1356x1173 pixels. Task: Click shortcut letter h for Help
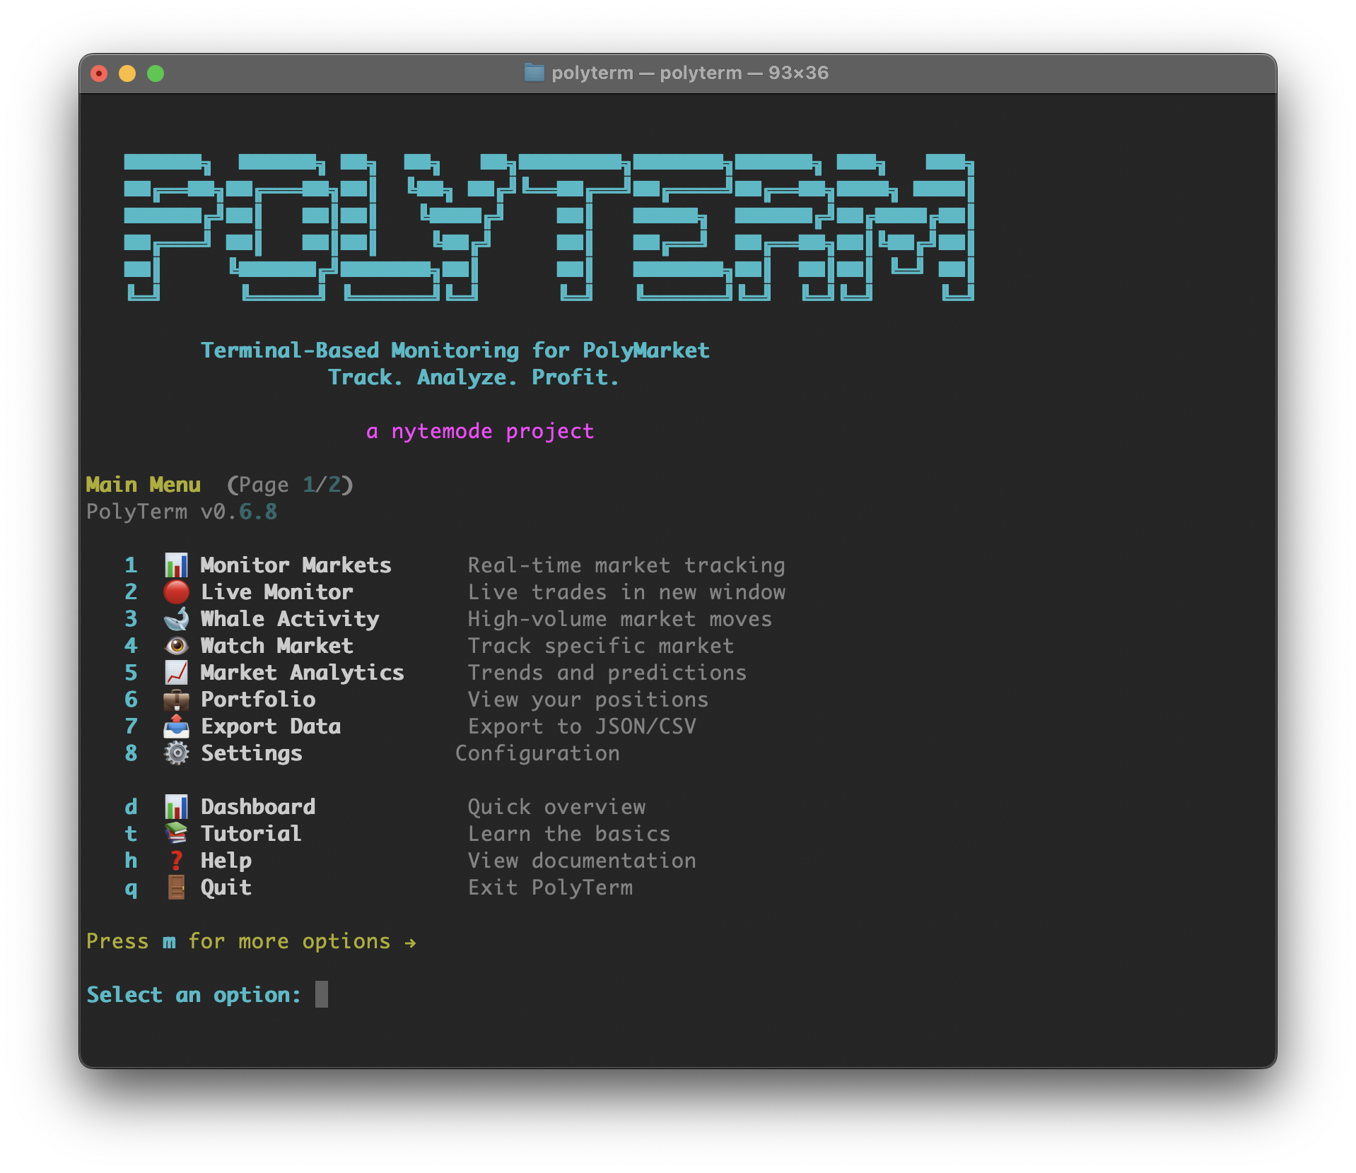pyautogui.click(x=131, y=861)
